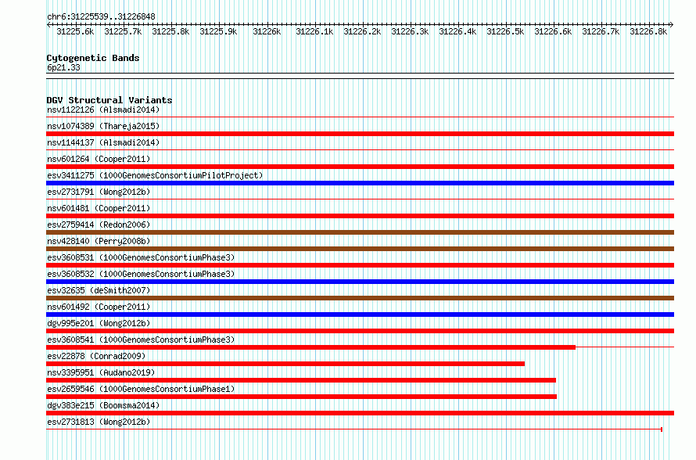
Task: Select the nsv1074389 (Thareja2015) red bar
Action: click(x=360, y=134)
